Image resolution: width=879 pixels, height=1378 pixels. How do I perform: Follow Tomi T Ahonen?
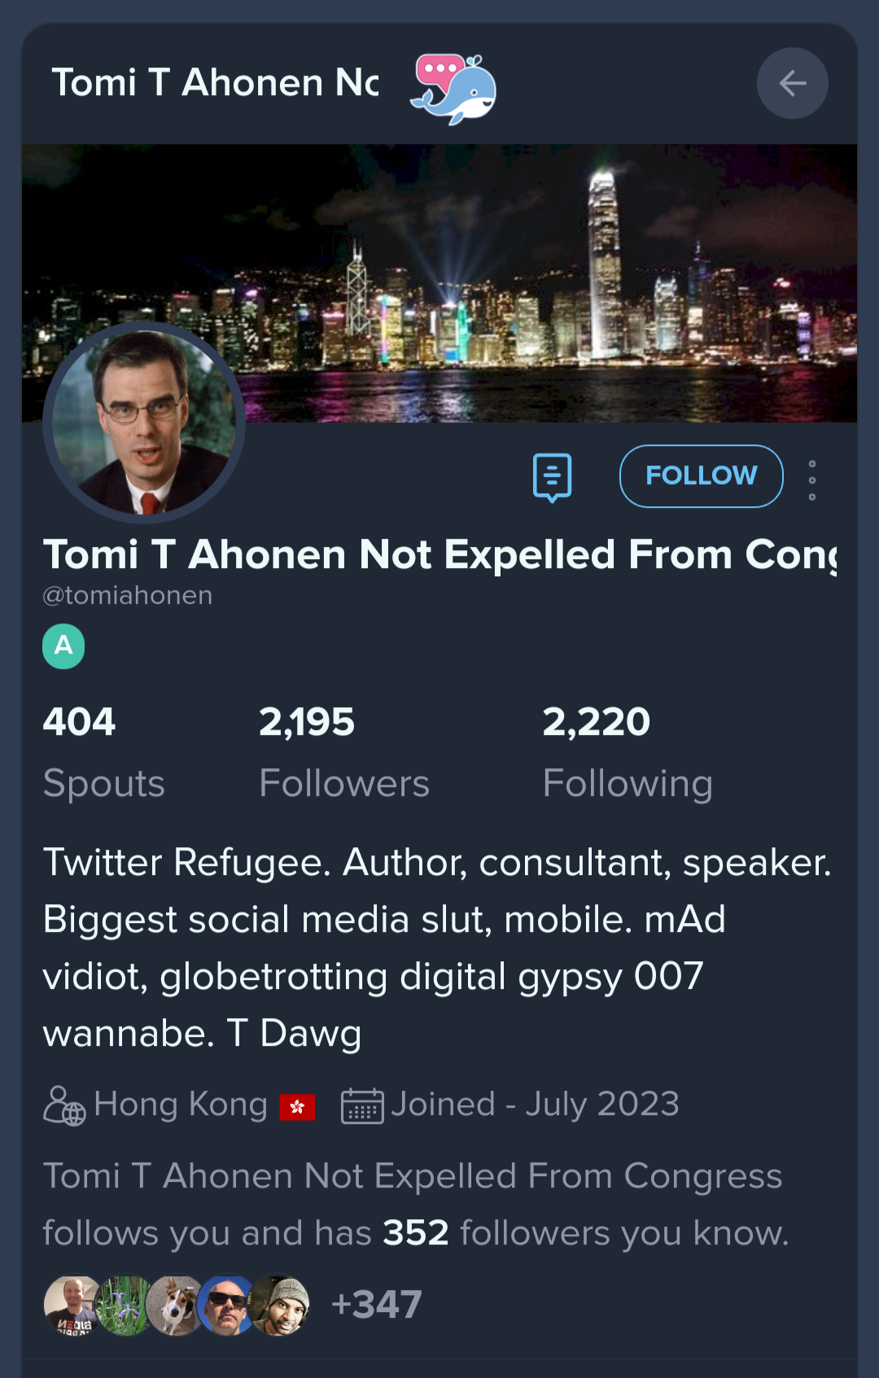point(701,476)
